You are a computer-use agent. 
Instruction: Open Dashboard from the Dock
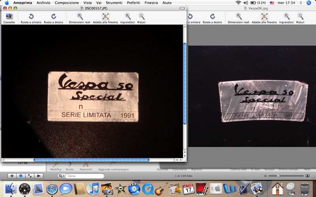point(24,189)
